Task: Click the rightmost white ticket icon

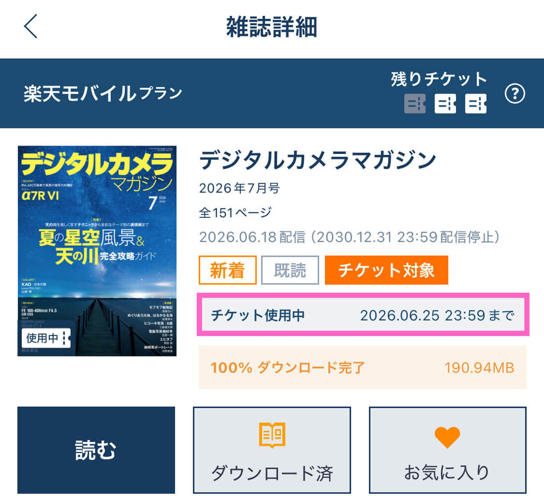Action: point(476,103)
